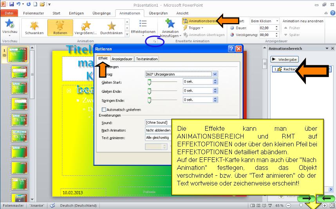Choose the Durchtränken animation effect
336x209 pixels.
tap(111, 27)
